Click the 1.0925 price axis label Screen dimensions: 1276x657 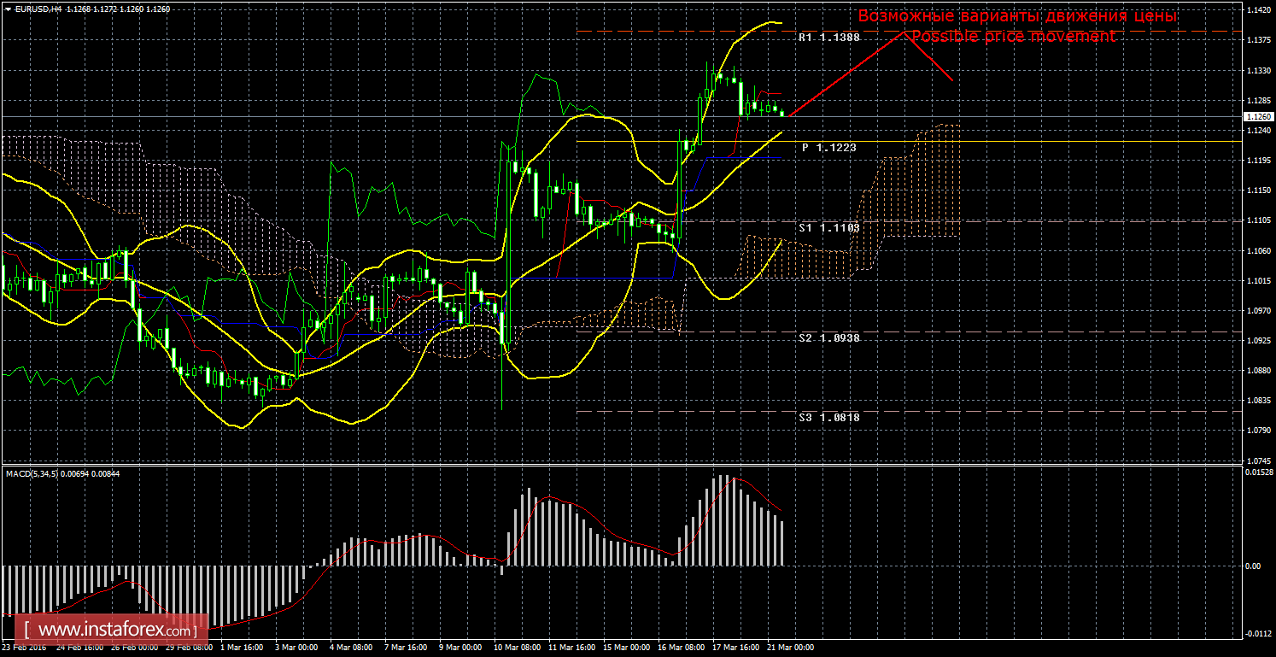click(1258, 341)
